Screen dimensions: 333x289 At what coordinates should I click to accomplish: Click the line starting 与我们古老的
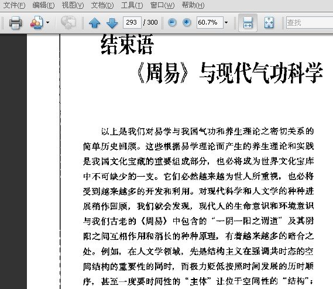coord(198,221)
